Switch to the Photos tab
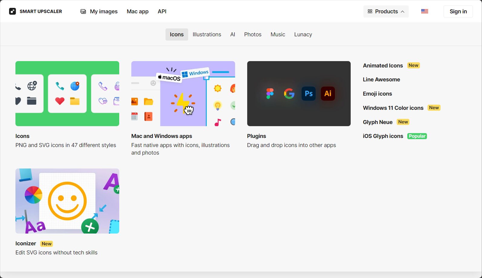 [x=253, y=34]
